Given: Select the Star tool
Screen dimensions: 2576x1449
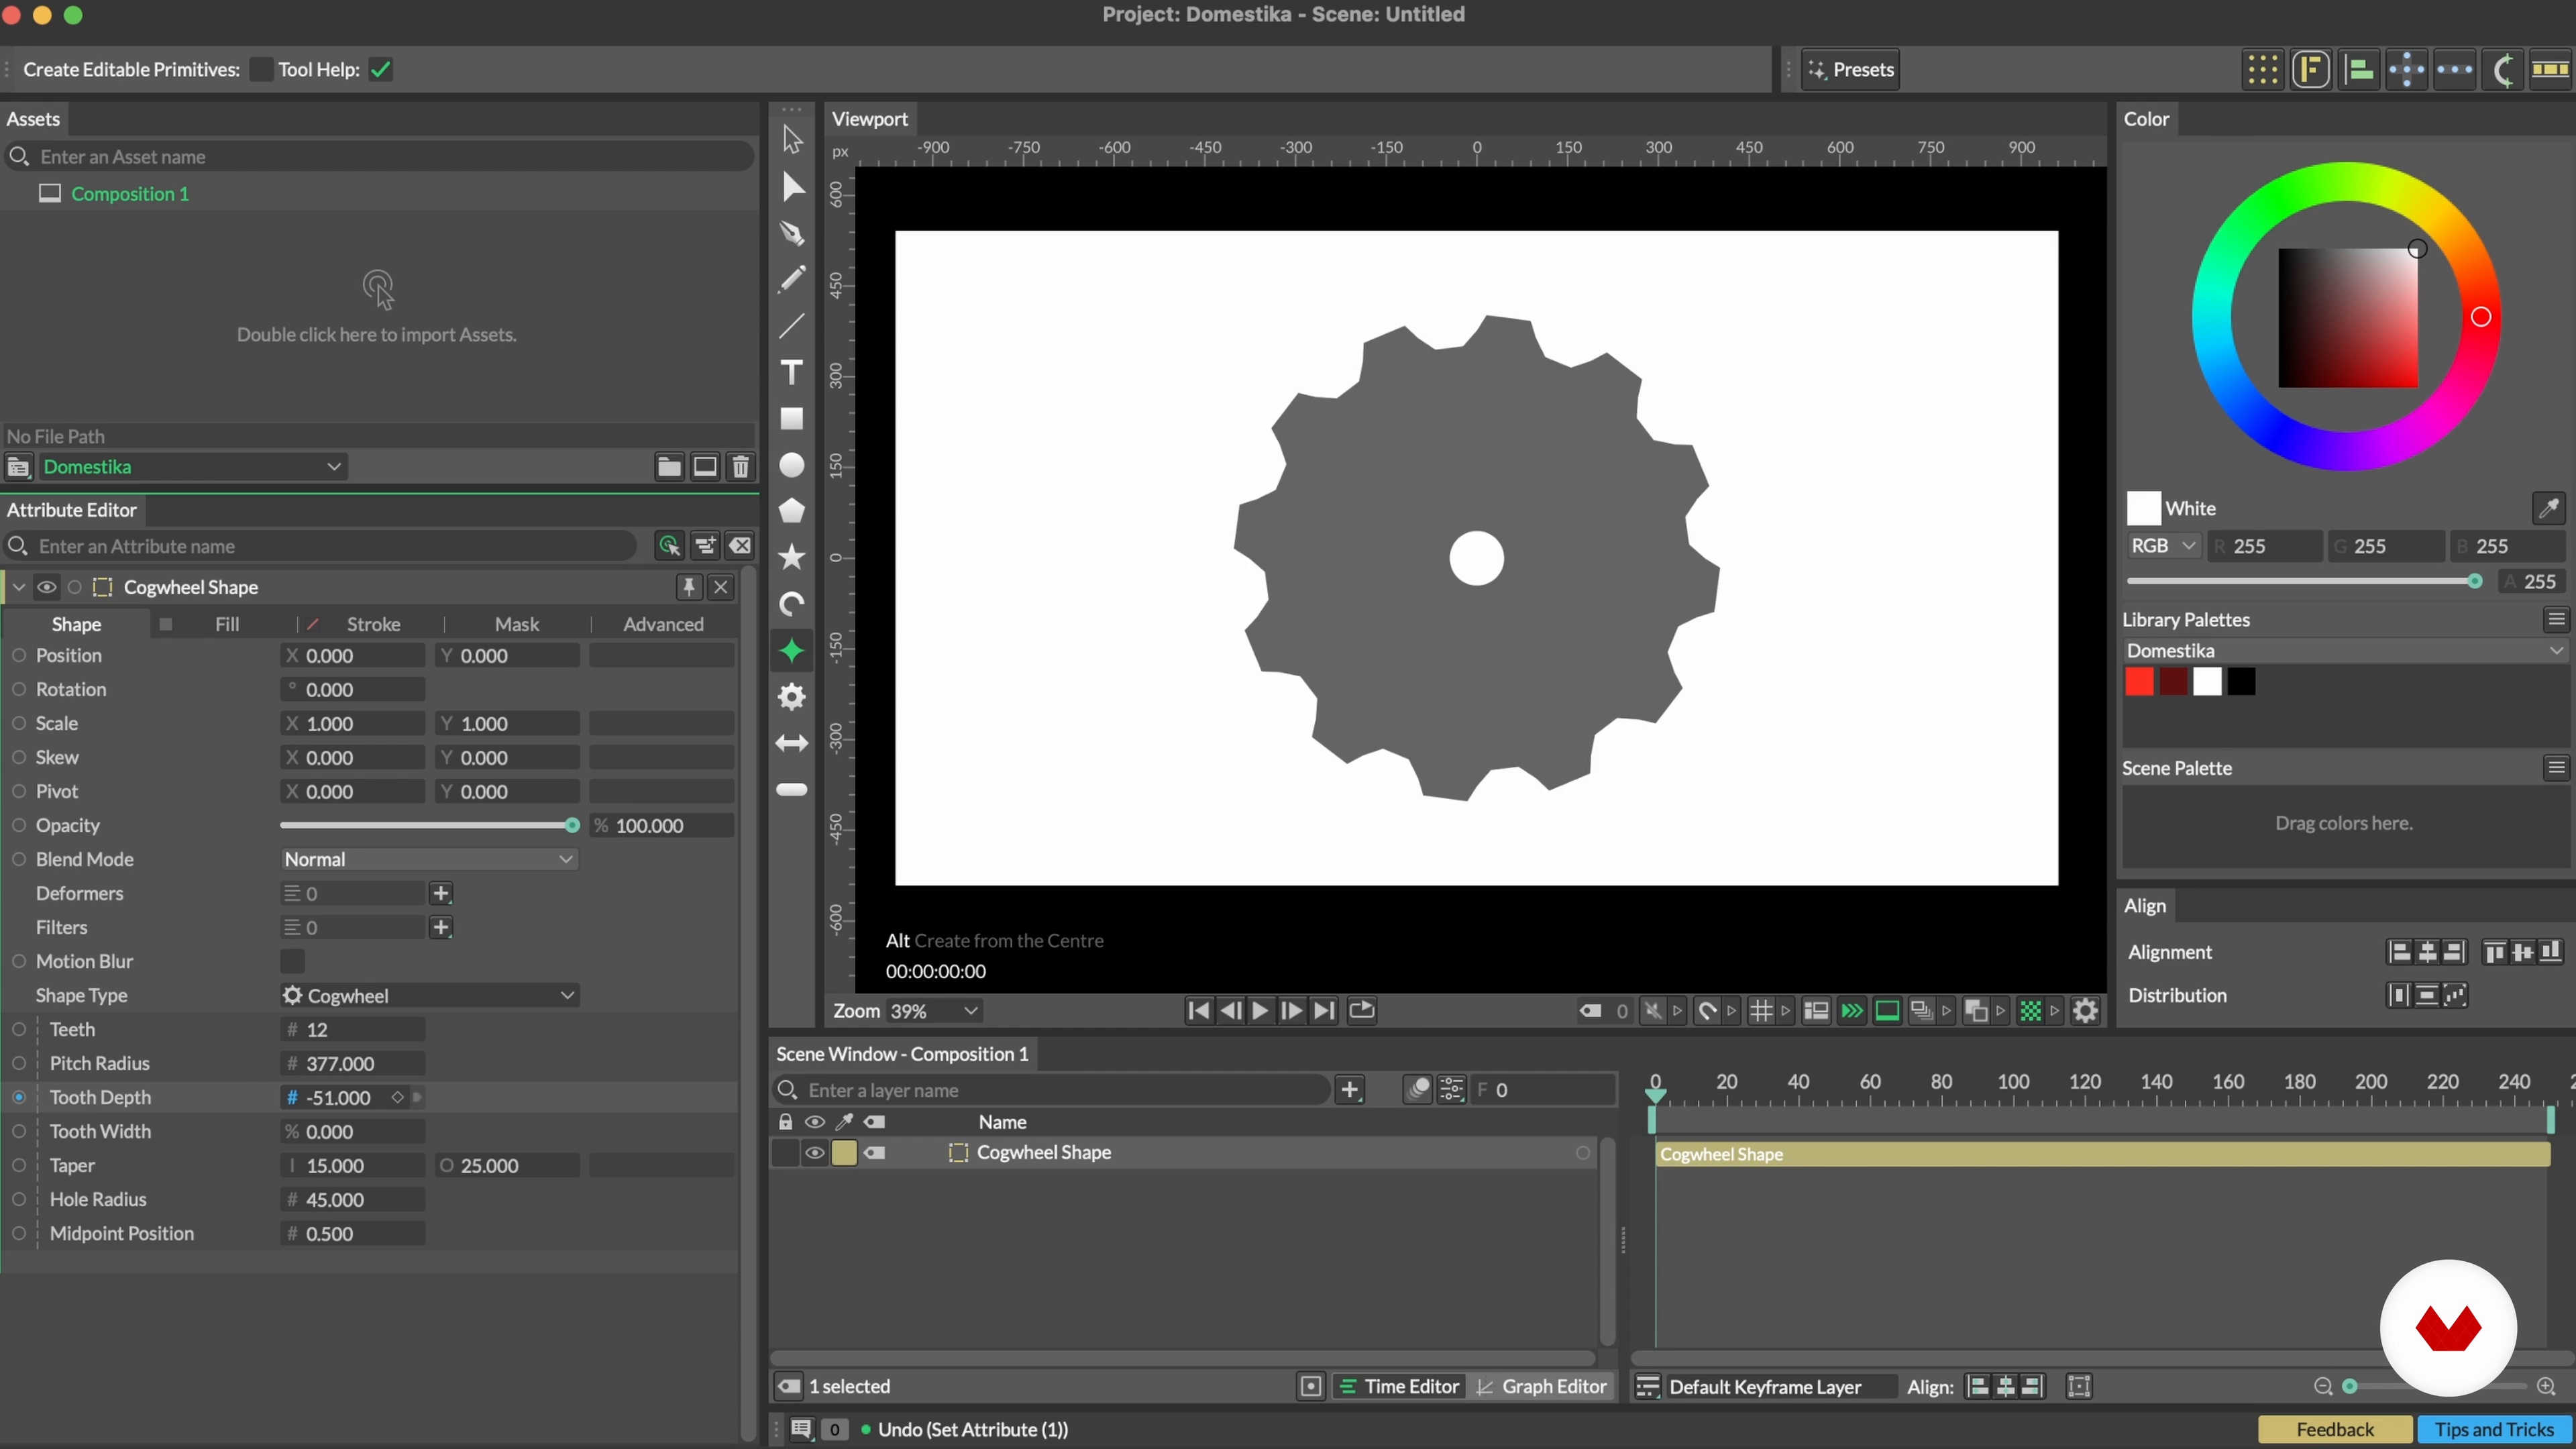Looking at the screenshot, I should point(792,557).
